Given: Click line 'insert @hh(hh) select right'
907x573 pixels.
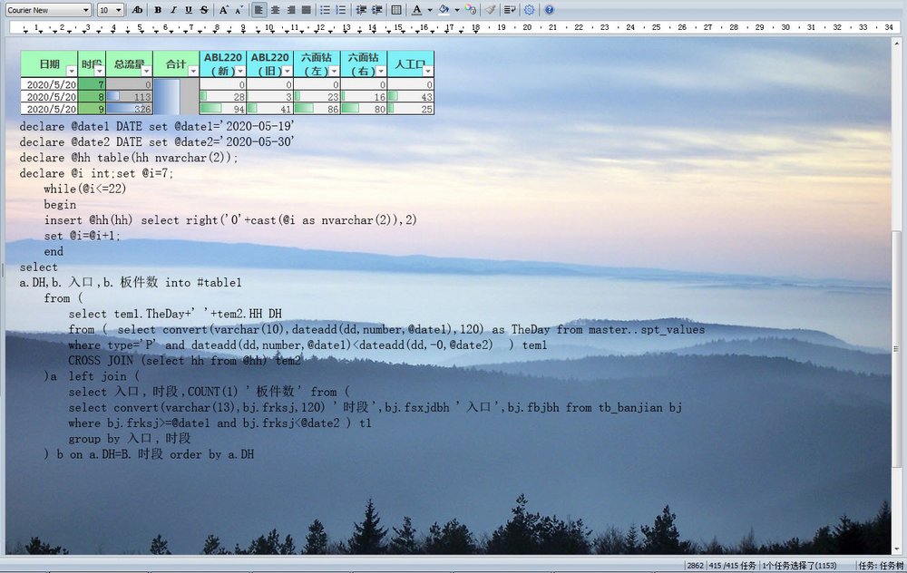Looking at the screenshot, I should pyautogui.click(x=230, y=219).
